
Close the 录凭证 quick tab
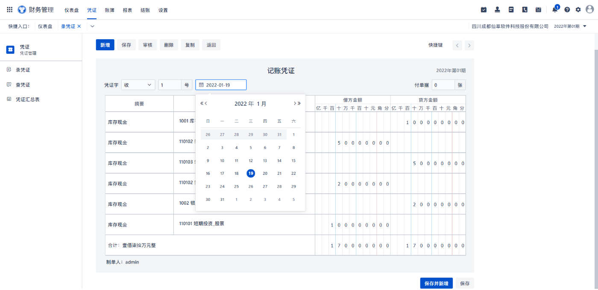coord(79,26)
